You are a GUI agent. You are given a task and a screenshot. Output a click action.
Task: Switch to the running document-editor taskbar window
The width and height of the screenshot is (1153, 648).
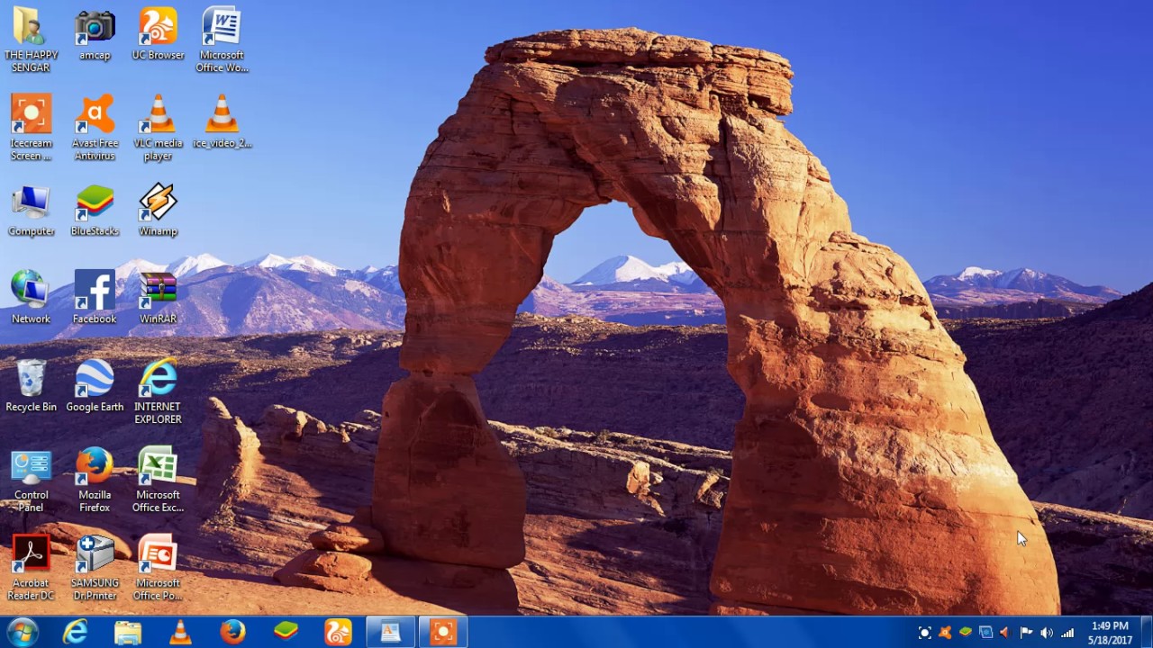tap(390, 632)
